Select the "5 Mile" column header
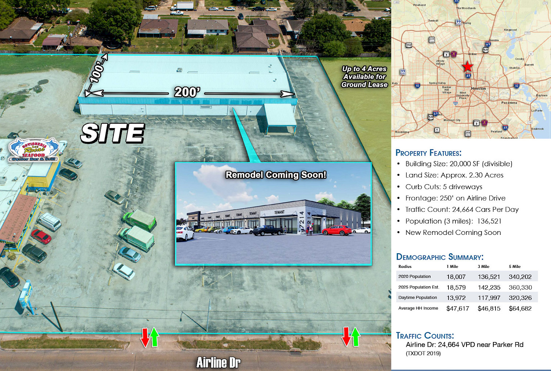The height and width of the screenshot is (371, 551). (x=514, y=266)
